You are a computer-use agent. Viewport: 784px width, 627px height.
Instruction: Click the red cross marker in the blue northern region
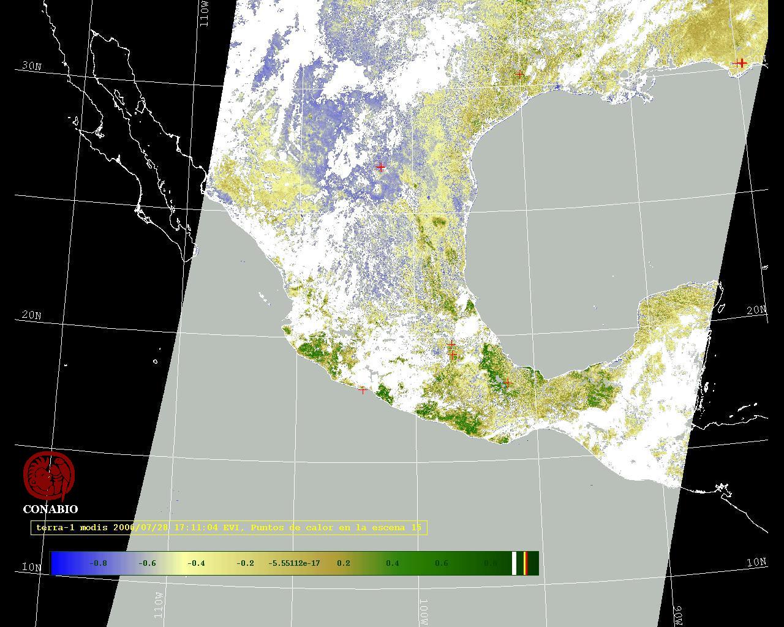[380, 167]
